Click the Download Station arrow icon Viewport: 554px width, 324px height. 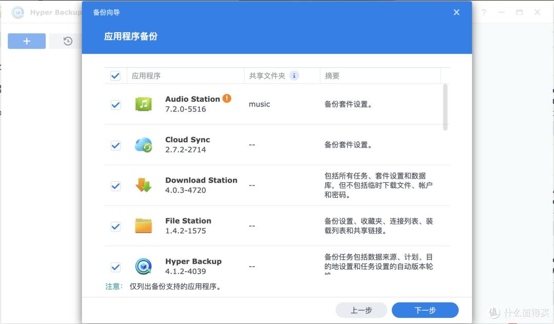coord(144,185)
